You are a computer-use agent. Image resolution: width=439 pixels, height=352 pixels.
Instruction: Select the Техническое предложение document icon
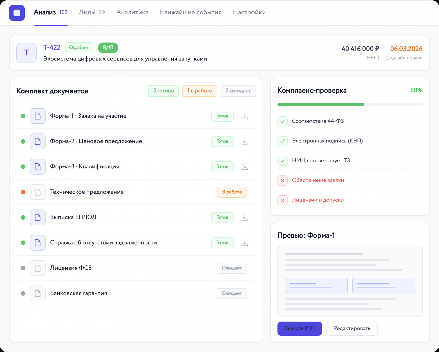click(37, 192)
